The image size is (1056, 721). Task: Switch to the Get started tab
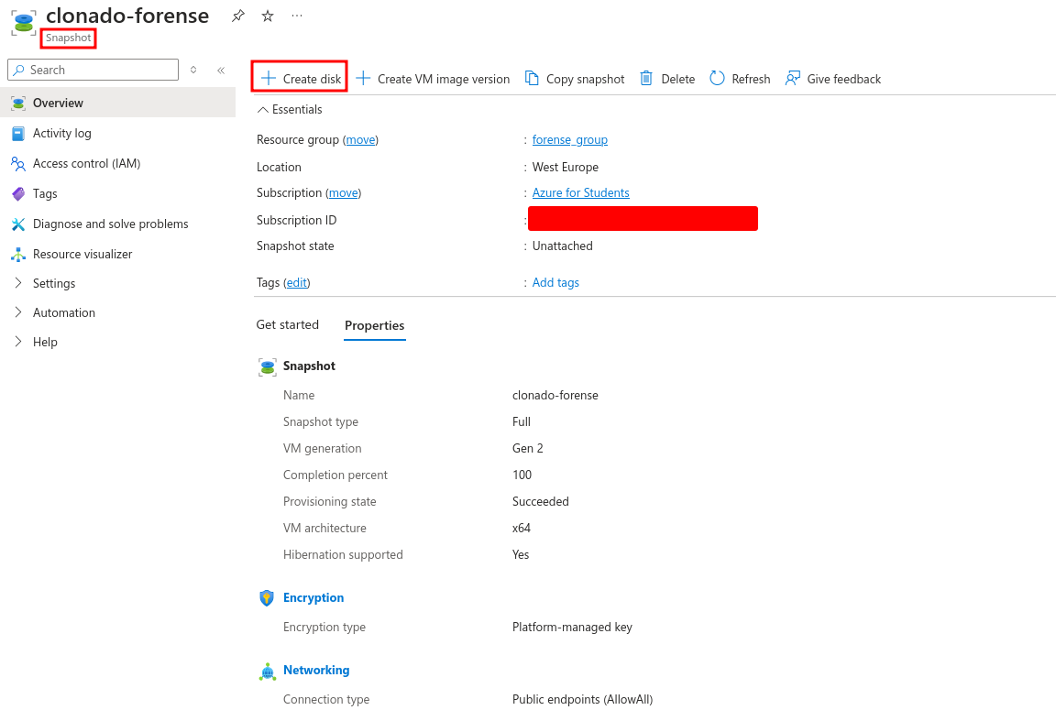[x=288, y=325]
